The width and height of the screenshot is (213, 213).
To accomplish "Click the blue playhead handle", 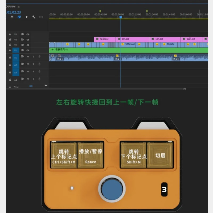I will point(121,17).
